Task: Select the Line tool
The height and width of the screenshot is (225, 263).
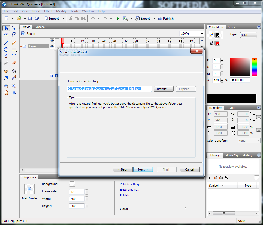Action: (x=6, y=43)
